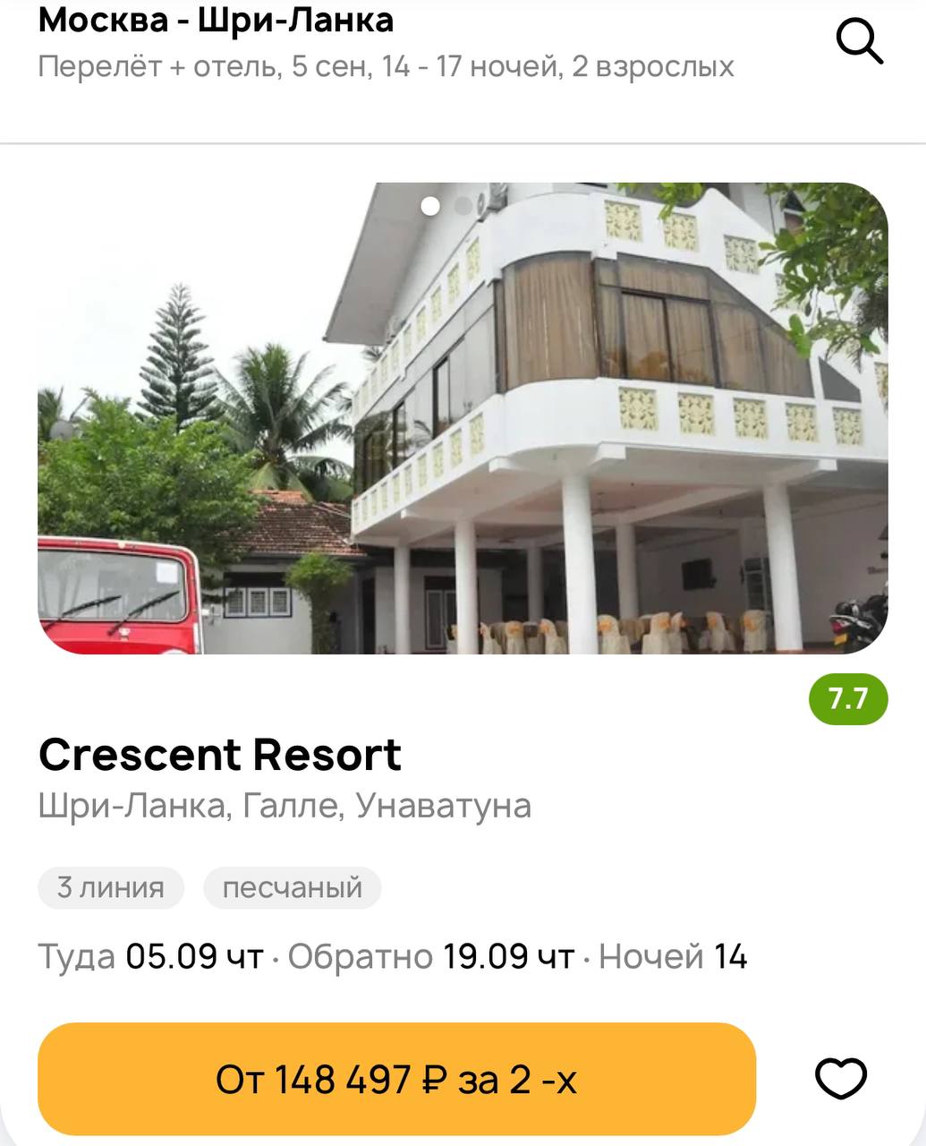Image resolution: width=926 pixels, height=1146 pixels.
Task: Open search via the magnifying glass icon
Action: tap(860, 42)
